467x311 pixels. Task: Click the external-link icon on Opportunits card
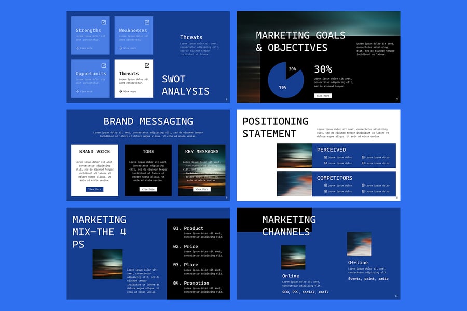[104, 66]
